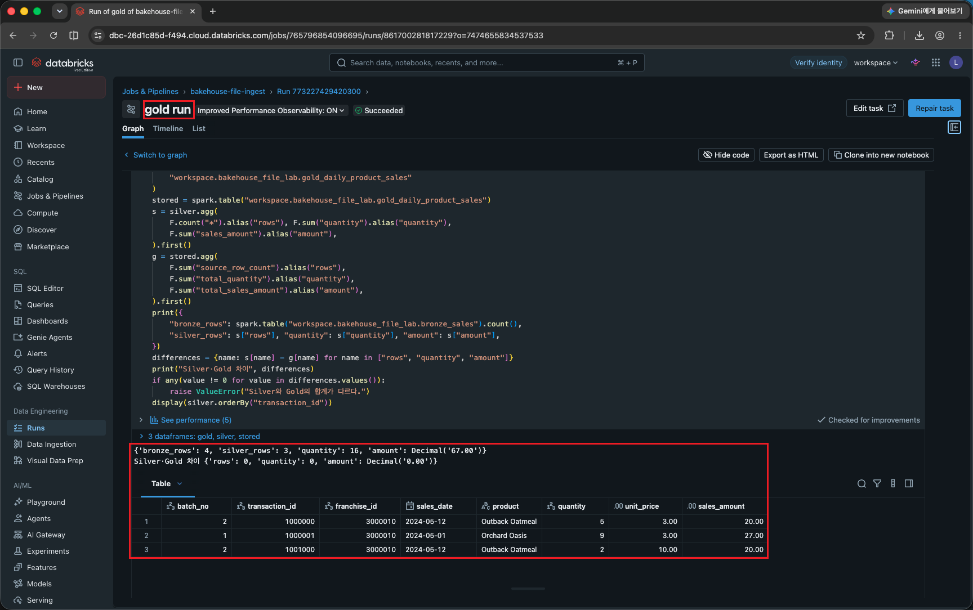Follow the Switch to graph link
This screenshot has height=610, width=973.
pos(155,155)
